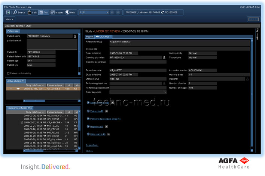Open the Tools menu

12,7
